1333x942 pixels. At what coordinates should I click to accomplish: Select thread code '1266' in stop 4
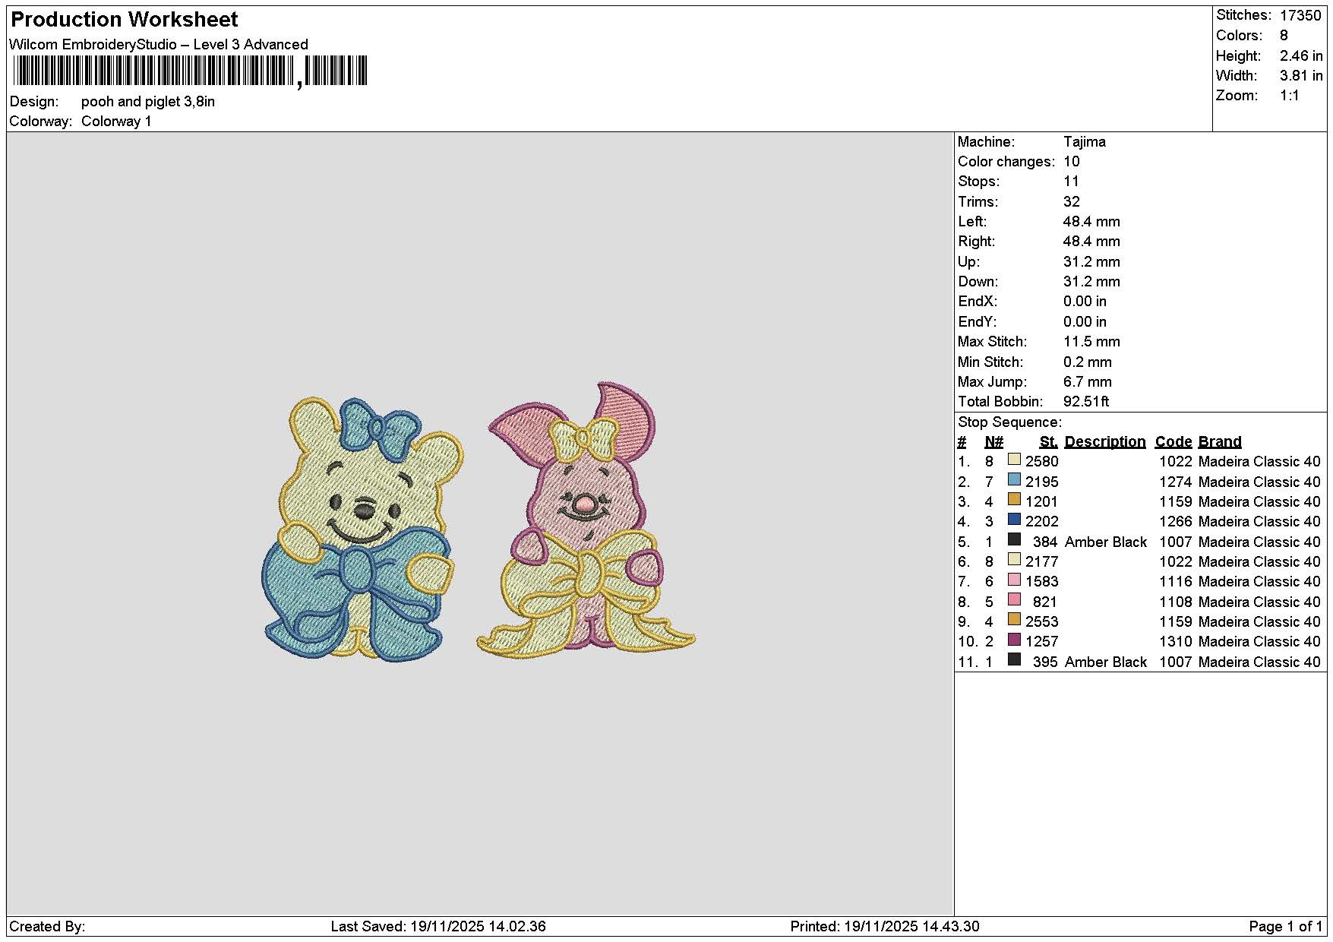tap(1176, 522)
